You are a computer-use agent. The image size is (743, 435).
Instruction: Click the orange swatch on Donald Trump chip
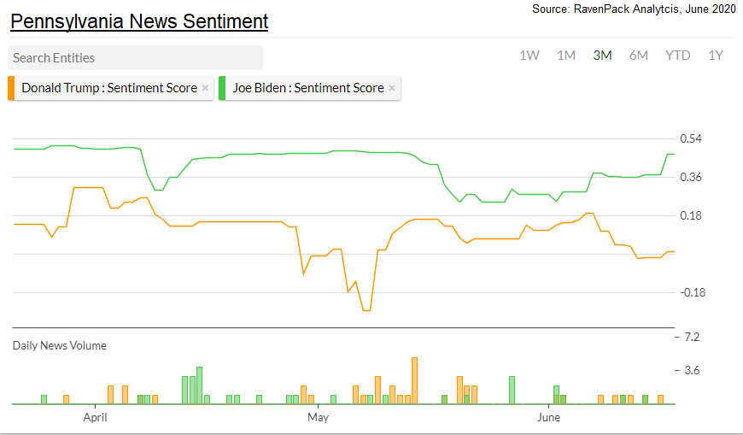click(11, 88)
